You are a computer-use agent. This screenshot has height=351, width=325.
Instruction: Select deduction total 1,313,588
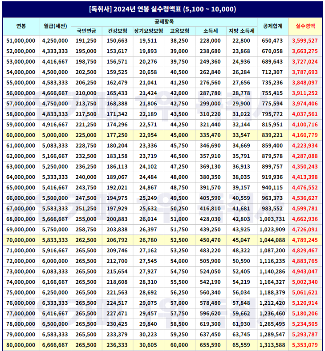(272, 345)
